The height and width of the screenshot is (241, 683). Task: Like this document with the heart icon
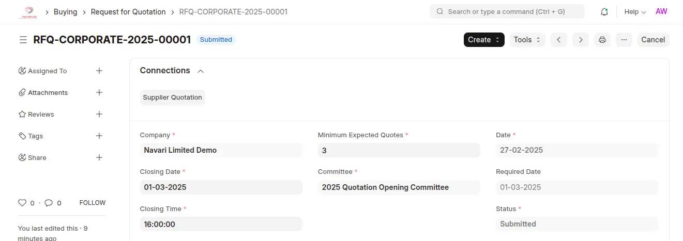click(22, 203)
